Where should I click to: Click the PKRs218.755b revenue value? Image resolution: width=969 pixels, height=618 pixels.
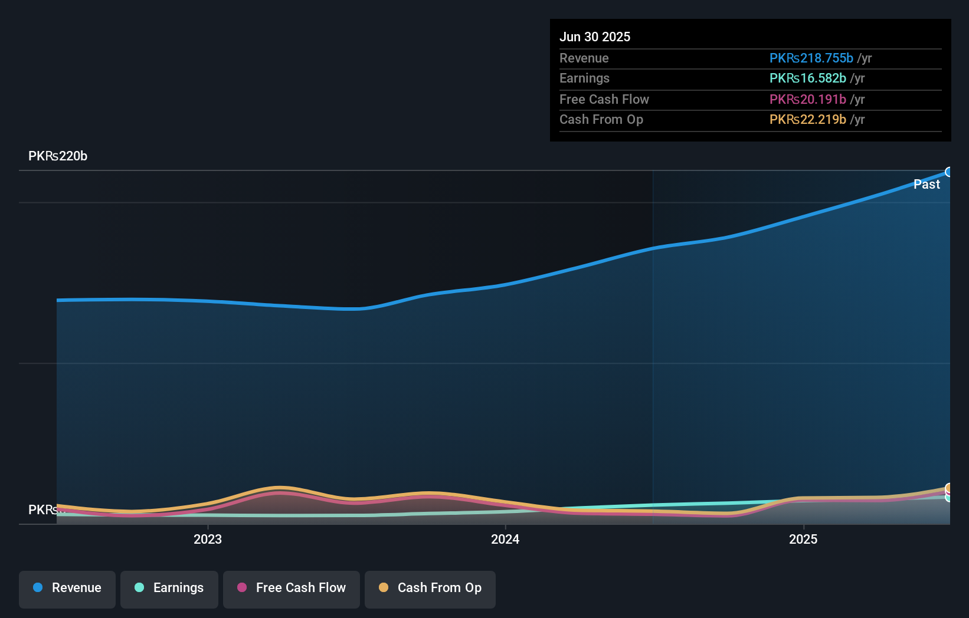[x=811, y=58]
